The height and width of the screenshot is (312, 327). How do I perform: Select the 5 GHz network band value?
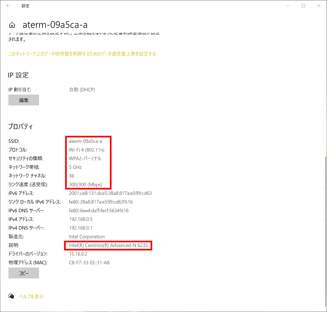(75, 167)
